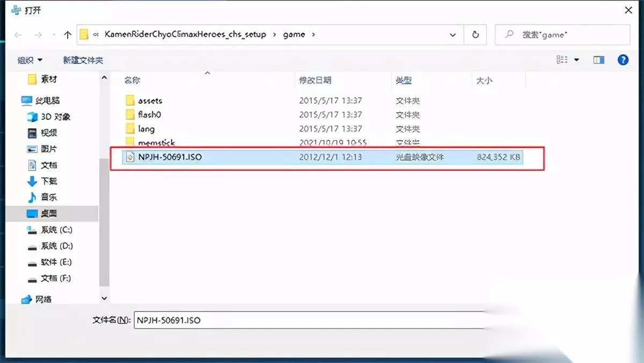Open help with the question mark icon
The image size is (644, 363).
coord(623,60)
